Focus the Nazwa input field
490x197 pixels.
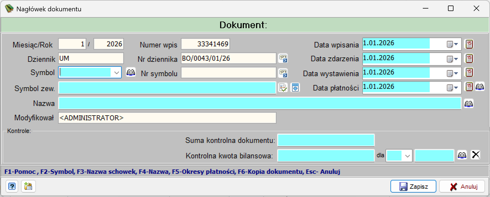click(x=260, y=103)
